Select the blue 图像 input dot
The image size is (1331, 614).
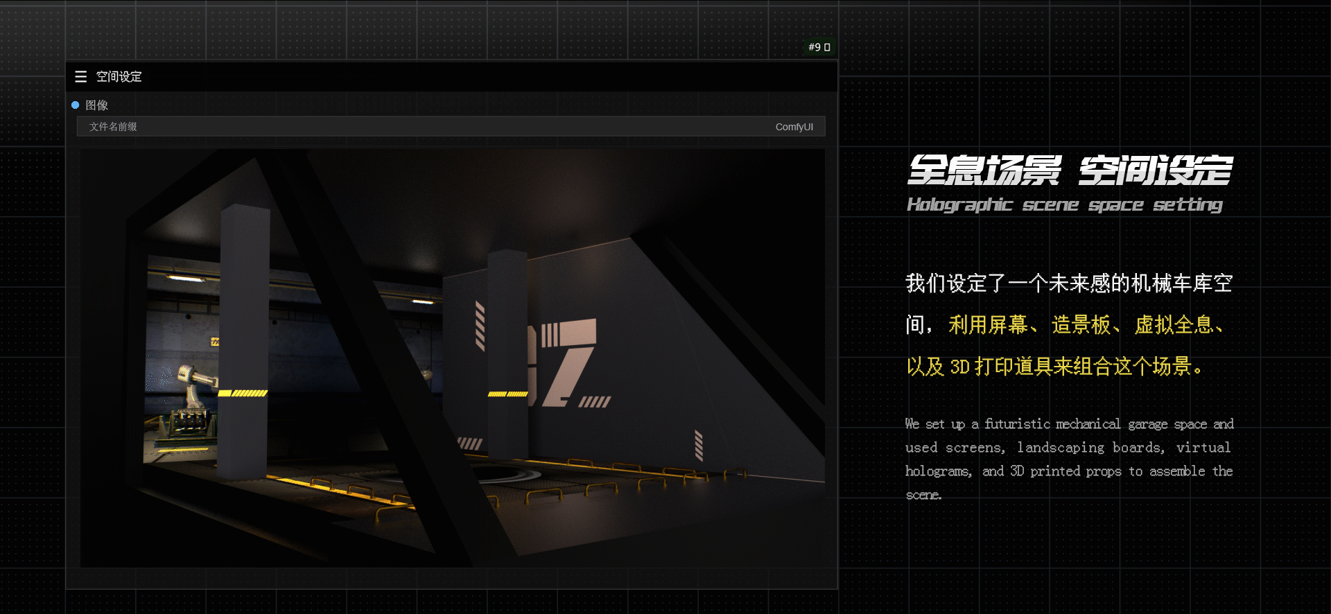coord(76,105)
